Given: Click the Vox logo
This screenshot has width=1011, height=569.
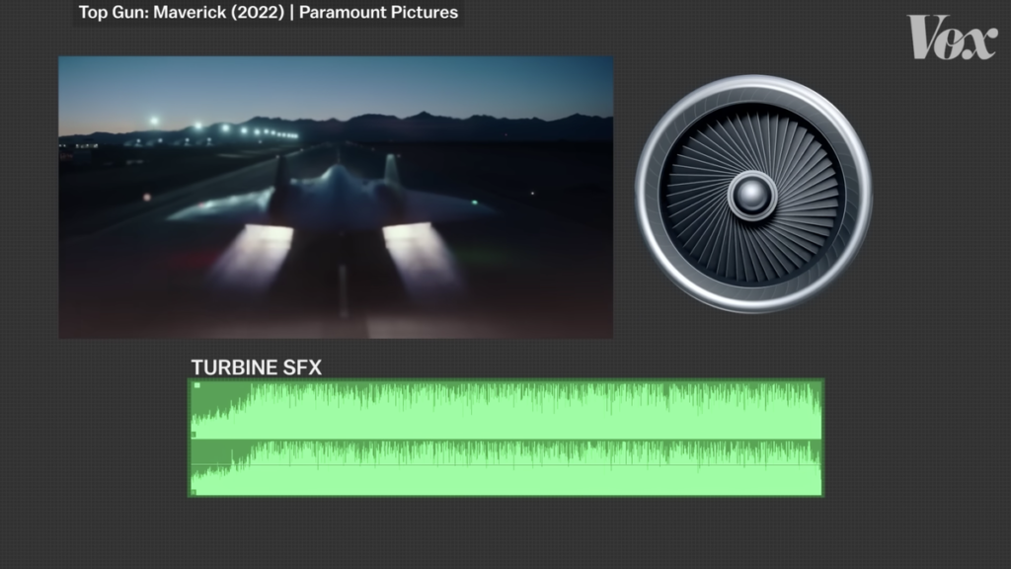Looking at the screenshot, I should (953, 38).
